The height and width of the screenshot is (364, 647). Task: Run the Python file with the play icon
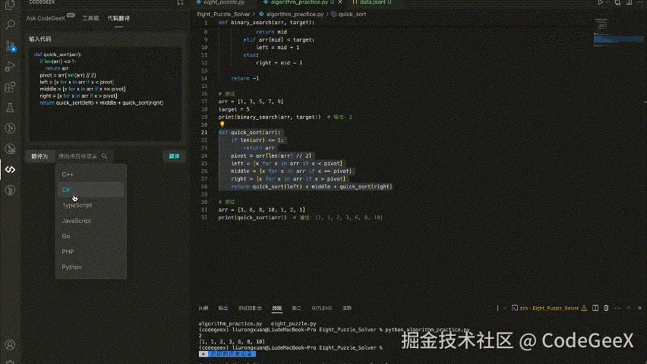[x=601, y=2]
